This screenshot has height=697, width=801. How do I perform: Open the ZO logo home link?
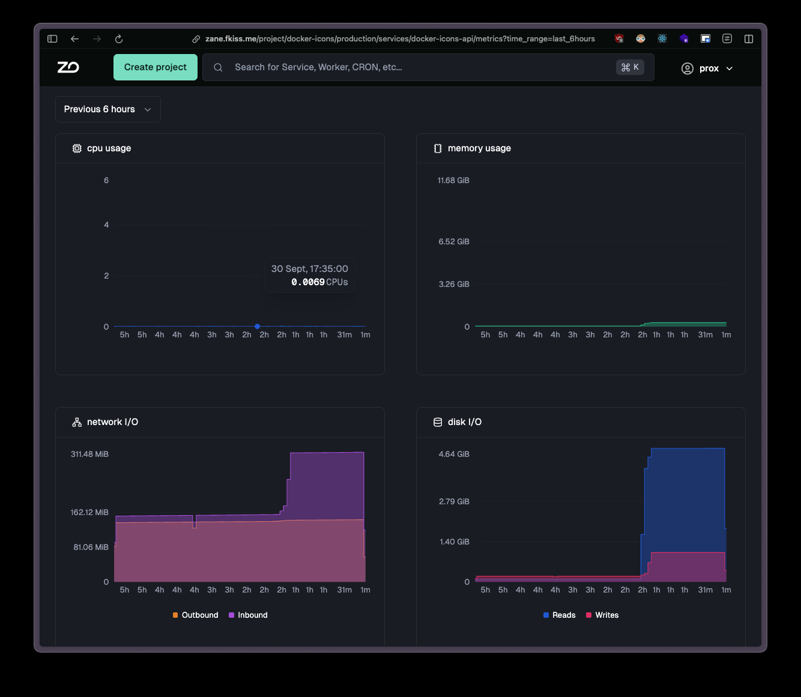[x=68, y=67]
